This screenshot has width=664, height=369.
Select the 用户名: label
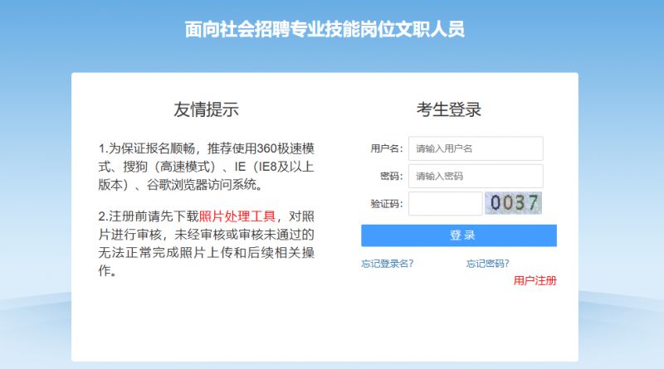pyautogui.click(x=386, y=148)
